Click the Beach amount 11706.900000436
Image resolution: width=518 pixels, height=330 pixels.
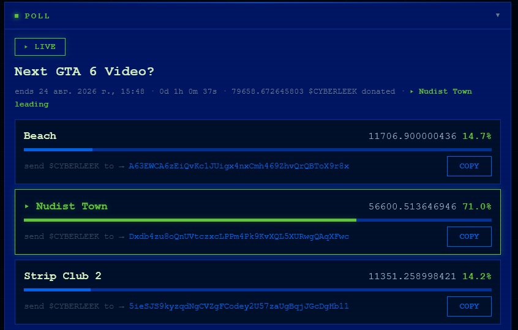(x=412, y=136)
